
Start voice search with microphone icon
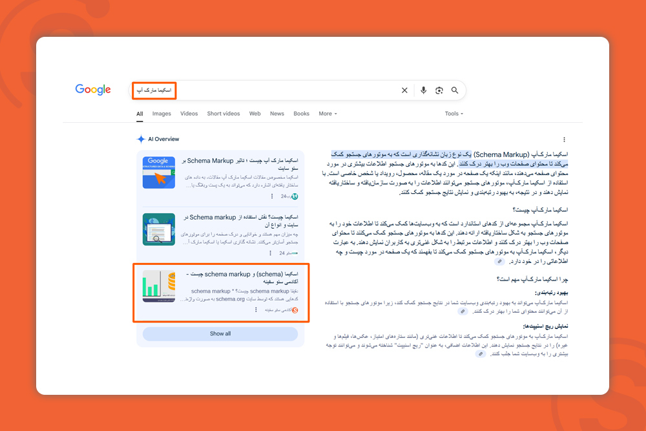coord(423,90)
